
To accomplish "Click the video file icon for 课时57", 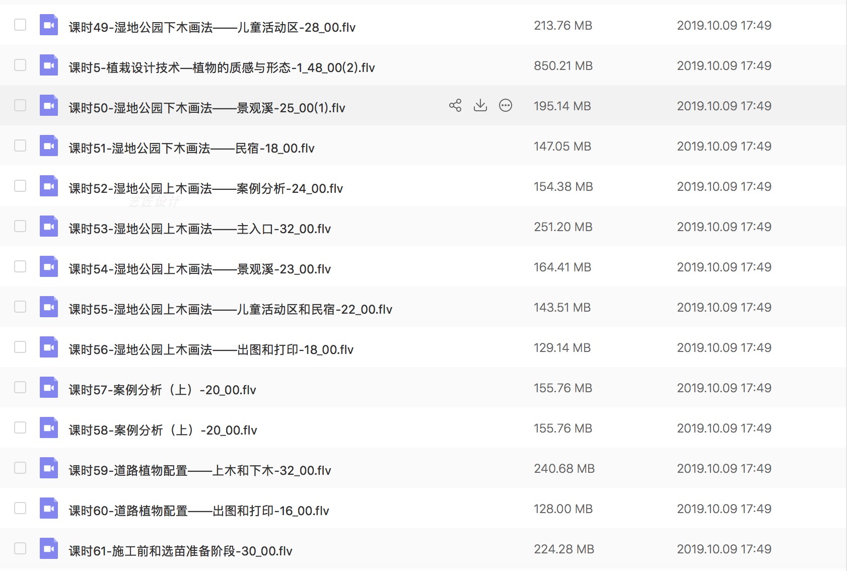I will click(49, 387).
